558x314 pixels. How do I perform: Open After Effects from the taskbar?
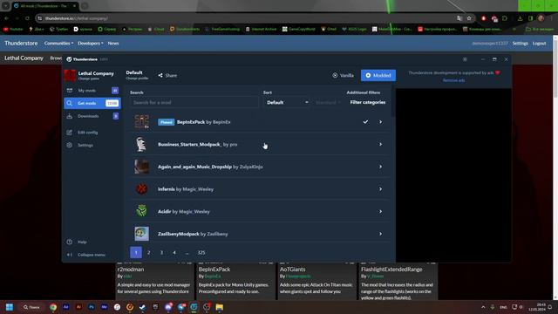pyautogui.click(x=66, y=307)
